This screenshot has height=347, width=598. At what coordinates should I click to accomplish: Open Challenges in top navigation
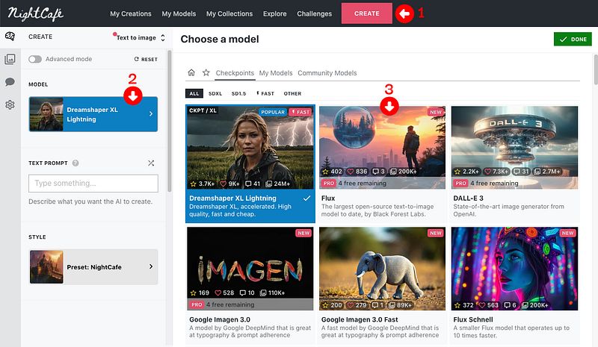[x=314, y=13]
